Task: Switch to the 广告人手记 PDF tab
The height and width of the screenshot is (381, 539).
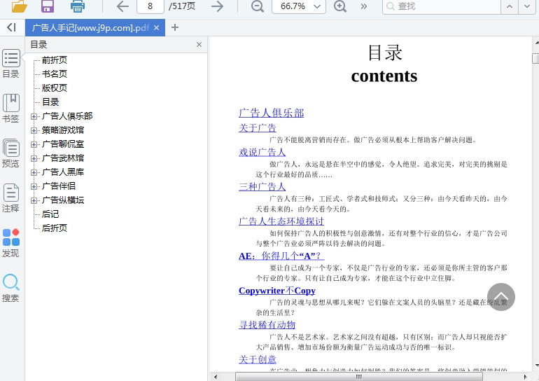Action: click(90, 27)
